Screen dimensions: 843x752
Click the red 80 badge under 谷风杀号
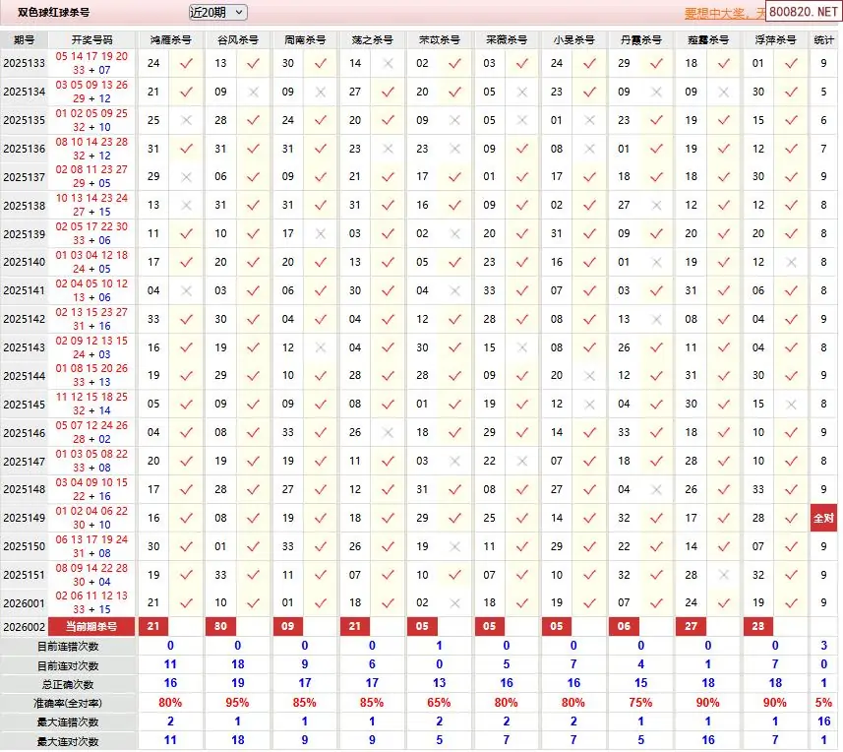click(x=220, y=626)
